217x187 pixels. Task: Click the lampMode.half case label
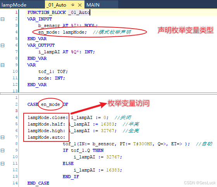(x=46, y=124)
